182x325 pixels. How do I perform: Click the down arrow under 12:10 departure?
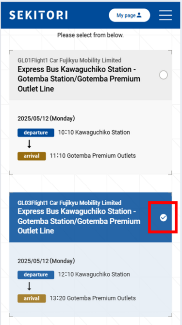pyautogui.click(x=29, y=286)
